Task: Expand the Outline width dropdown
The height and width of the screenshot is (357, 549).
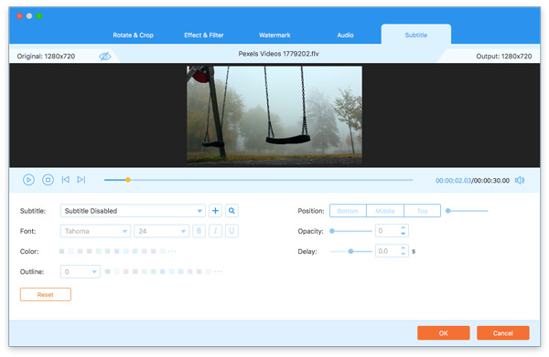Action: 81,271
